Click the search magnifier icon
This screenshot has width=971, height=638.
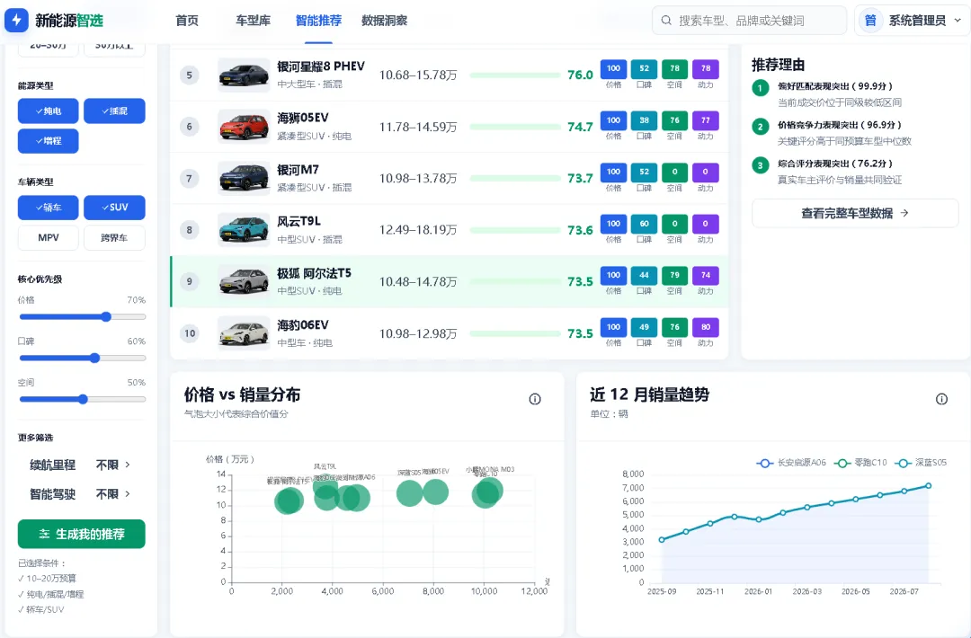(666, 21)
